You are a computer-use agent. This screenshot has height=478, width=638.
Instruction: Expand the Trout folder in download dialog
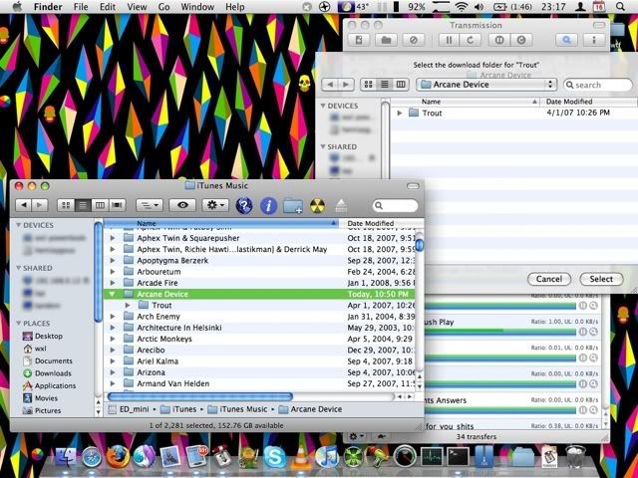(399, 113)
